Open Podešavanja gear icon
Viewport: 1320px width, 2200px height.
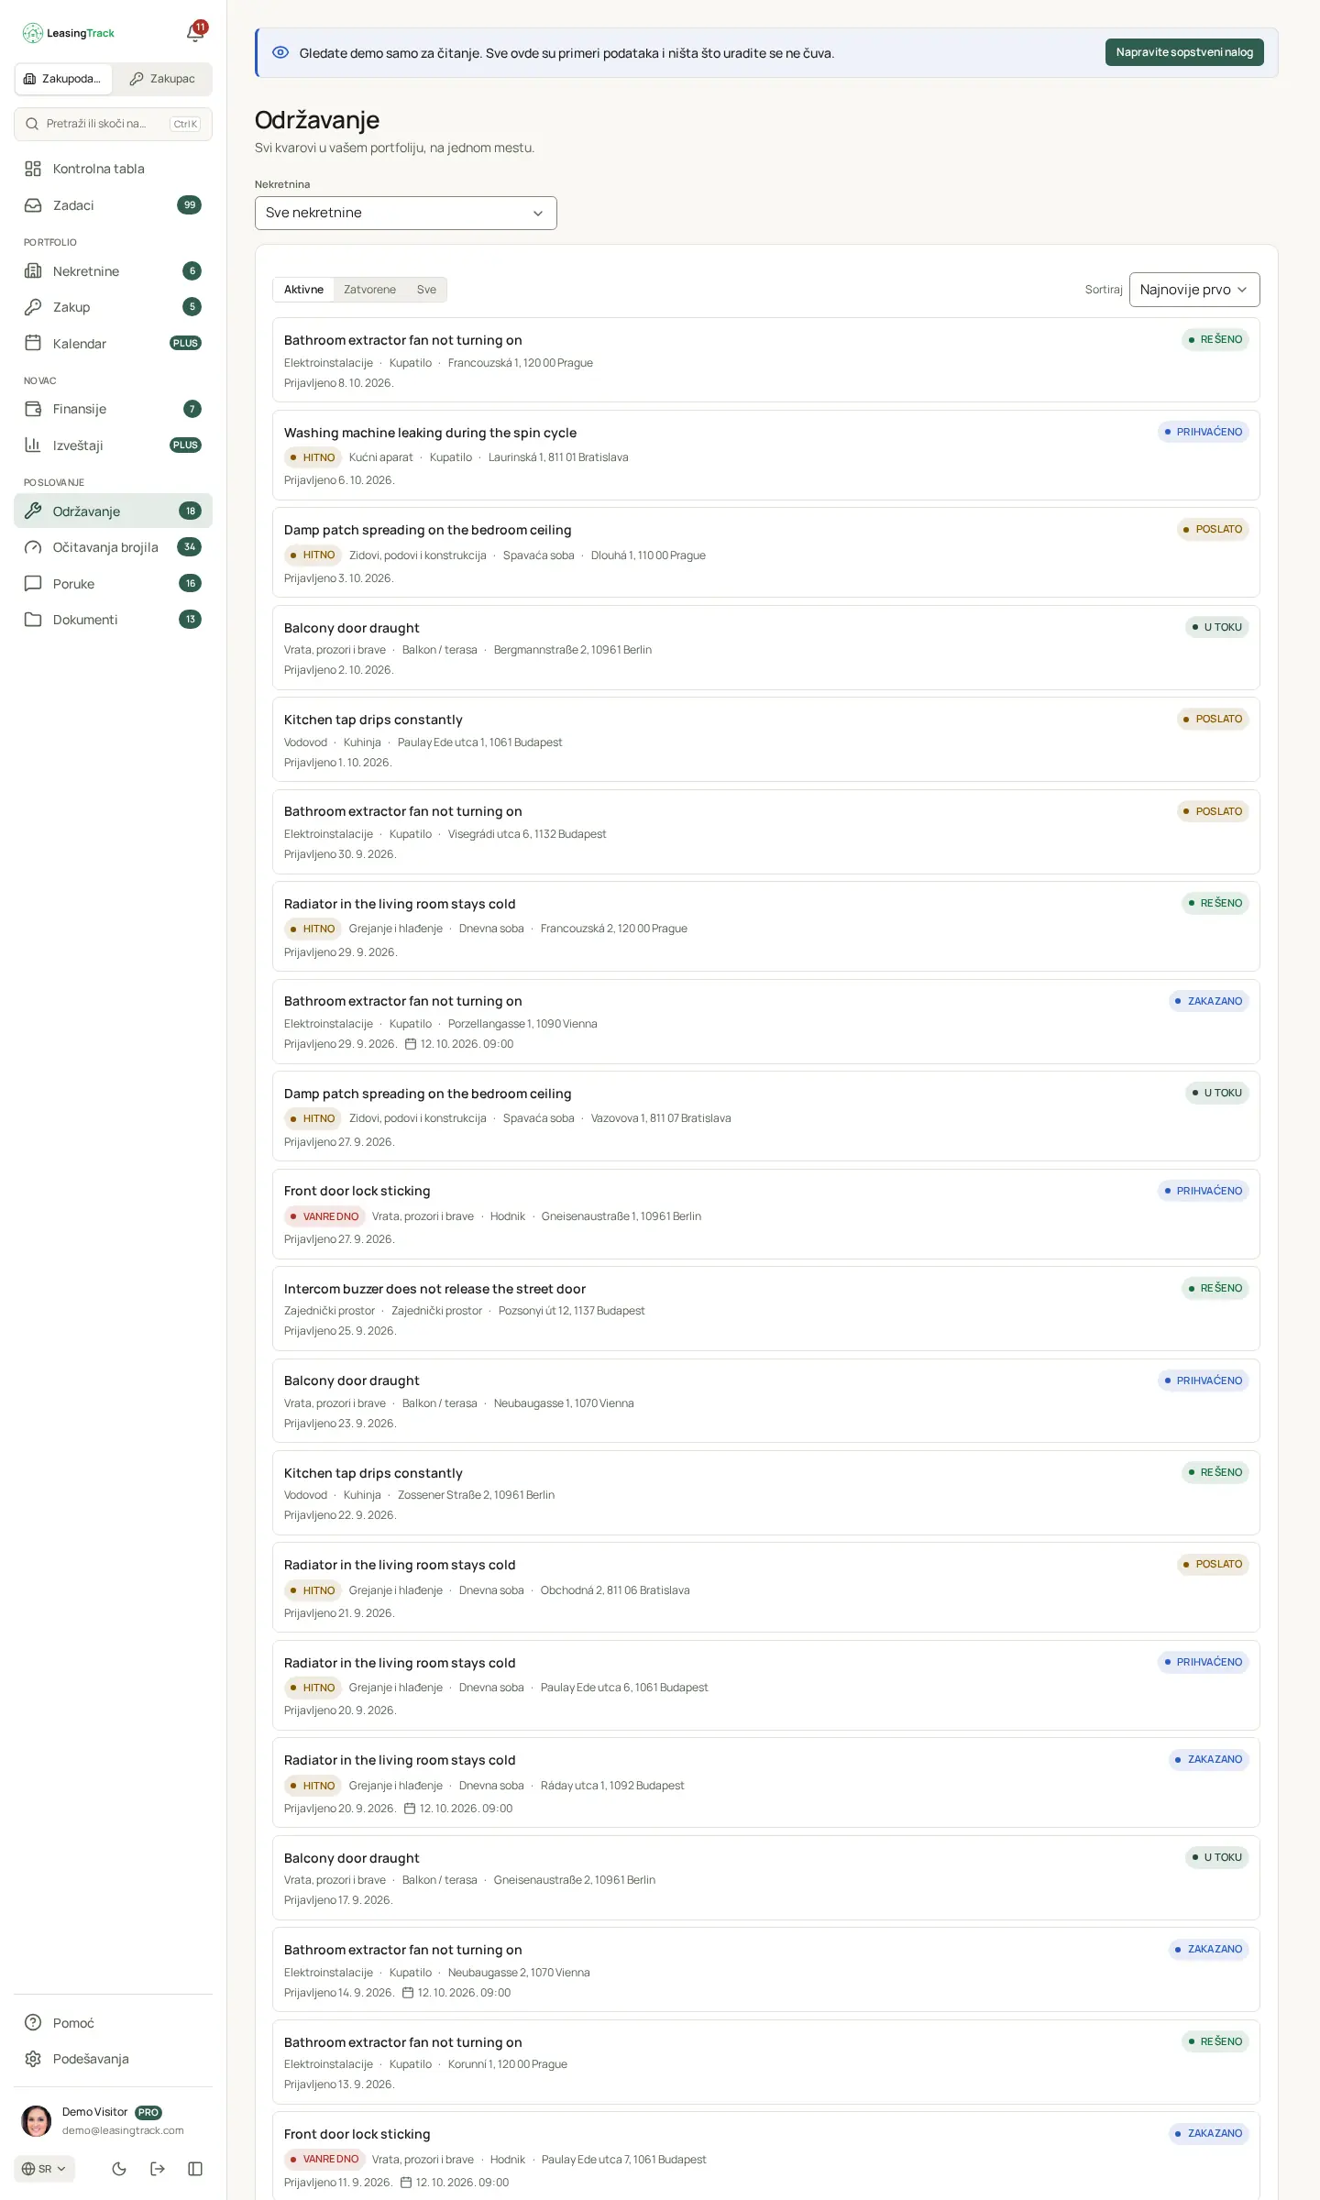point(33,2059)
